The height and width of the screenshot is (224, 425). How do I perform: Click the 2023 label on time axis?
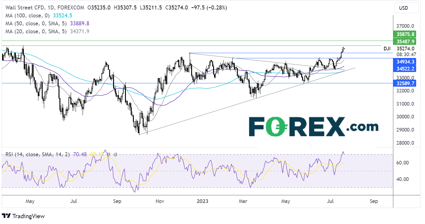[x=202, y=201]
